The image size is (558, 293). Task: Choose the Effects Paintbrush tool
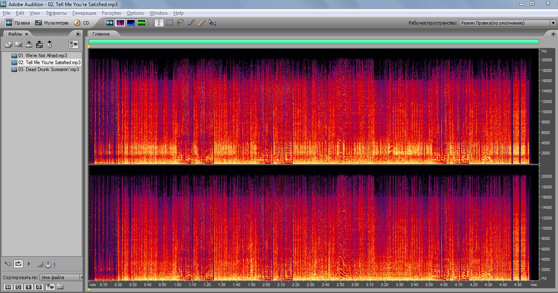tap(191, 23)
